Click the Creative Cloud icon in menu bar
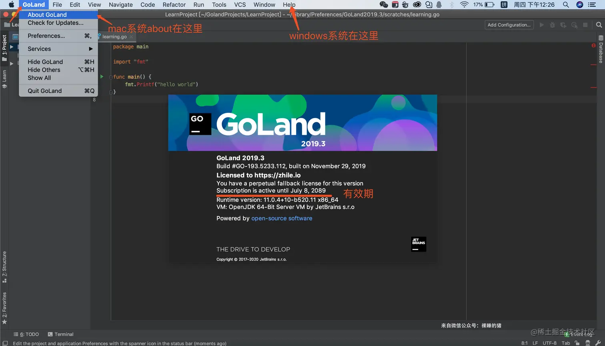This screenshot has height=346, width=605. click(x=417, y=5)
